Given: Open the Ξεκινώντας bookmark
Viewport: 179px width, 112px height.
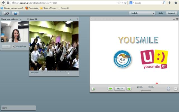Looking at the screenshot, I should (x=32, y=8).
